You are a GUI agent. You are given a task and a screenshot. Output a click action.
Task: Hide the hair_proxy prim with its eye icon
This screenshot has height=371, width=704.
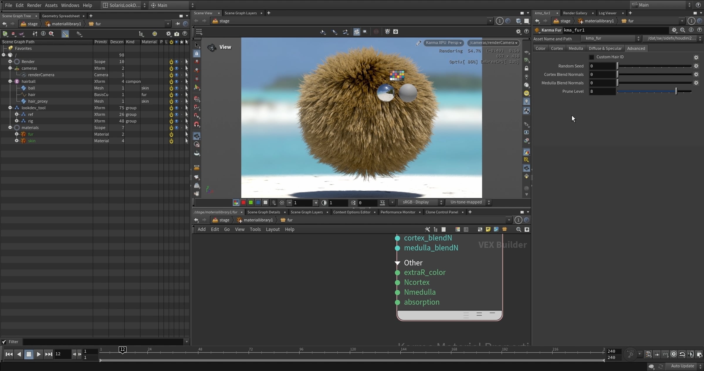[x=177, y=101]
